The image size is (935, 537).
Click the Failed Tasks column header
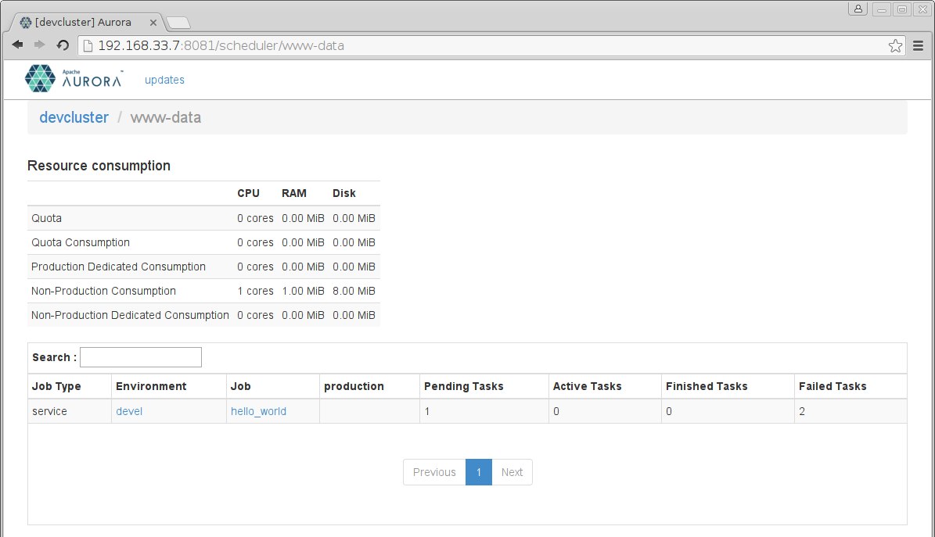833,386
